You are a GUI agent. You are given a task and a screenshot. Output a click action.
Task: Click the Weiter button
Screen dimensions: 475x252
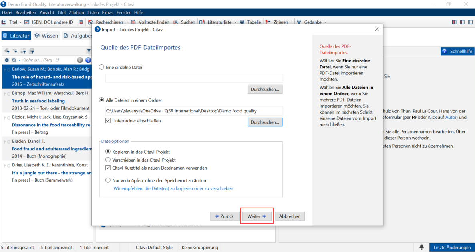click(x=257, y=216)
